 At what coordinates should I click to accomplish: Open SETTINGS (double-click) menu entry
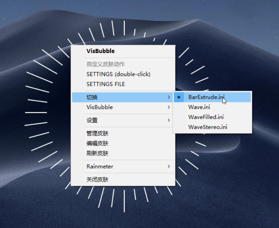point(123,74)
